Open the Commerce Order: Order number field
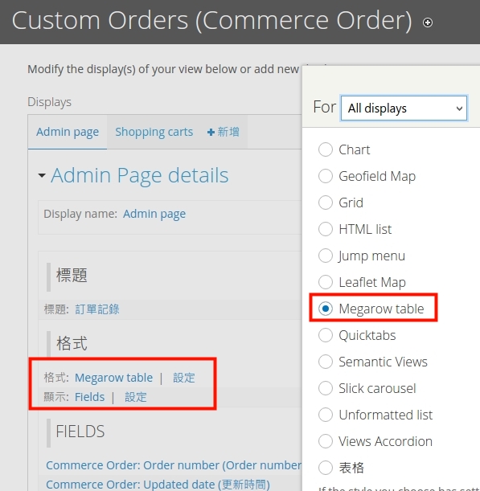480x491 pixels. [174, 465]
